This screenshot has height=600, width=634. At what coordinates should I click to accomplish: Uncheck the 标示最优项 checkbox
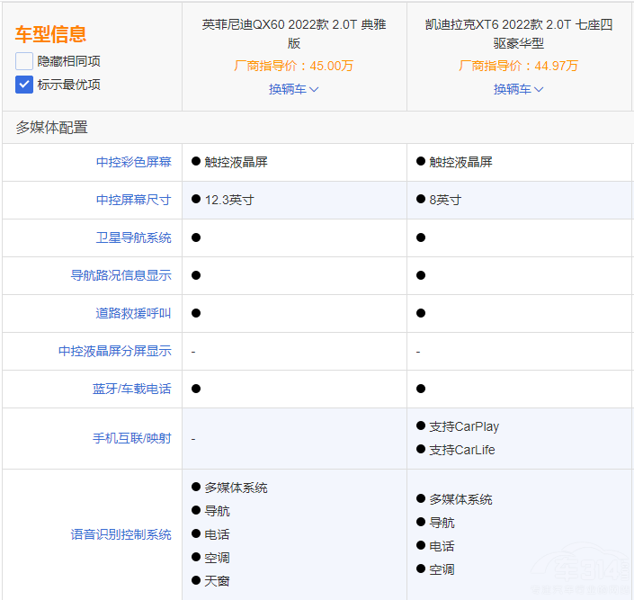[24, 85]
